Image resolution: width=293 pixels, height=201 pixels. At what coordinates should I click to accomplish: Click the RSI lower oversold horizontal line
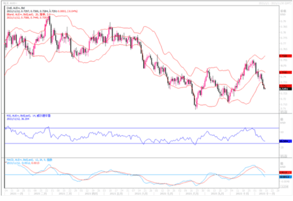point(140,143)
